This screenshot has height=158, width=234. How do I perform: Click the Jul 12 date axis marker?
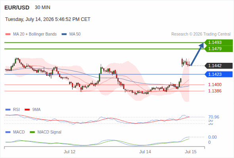[x=69, y=152]
